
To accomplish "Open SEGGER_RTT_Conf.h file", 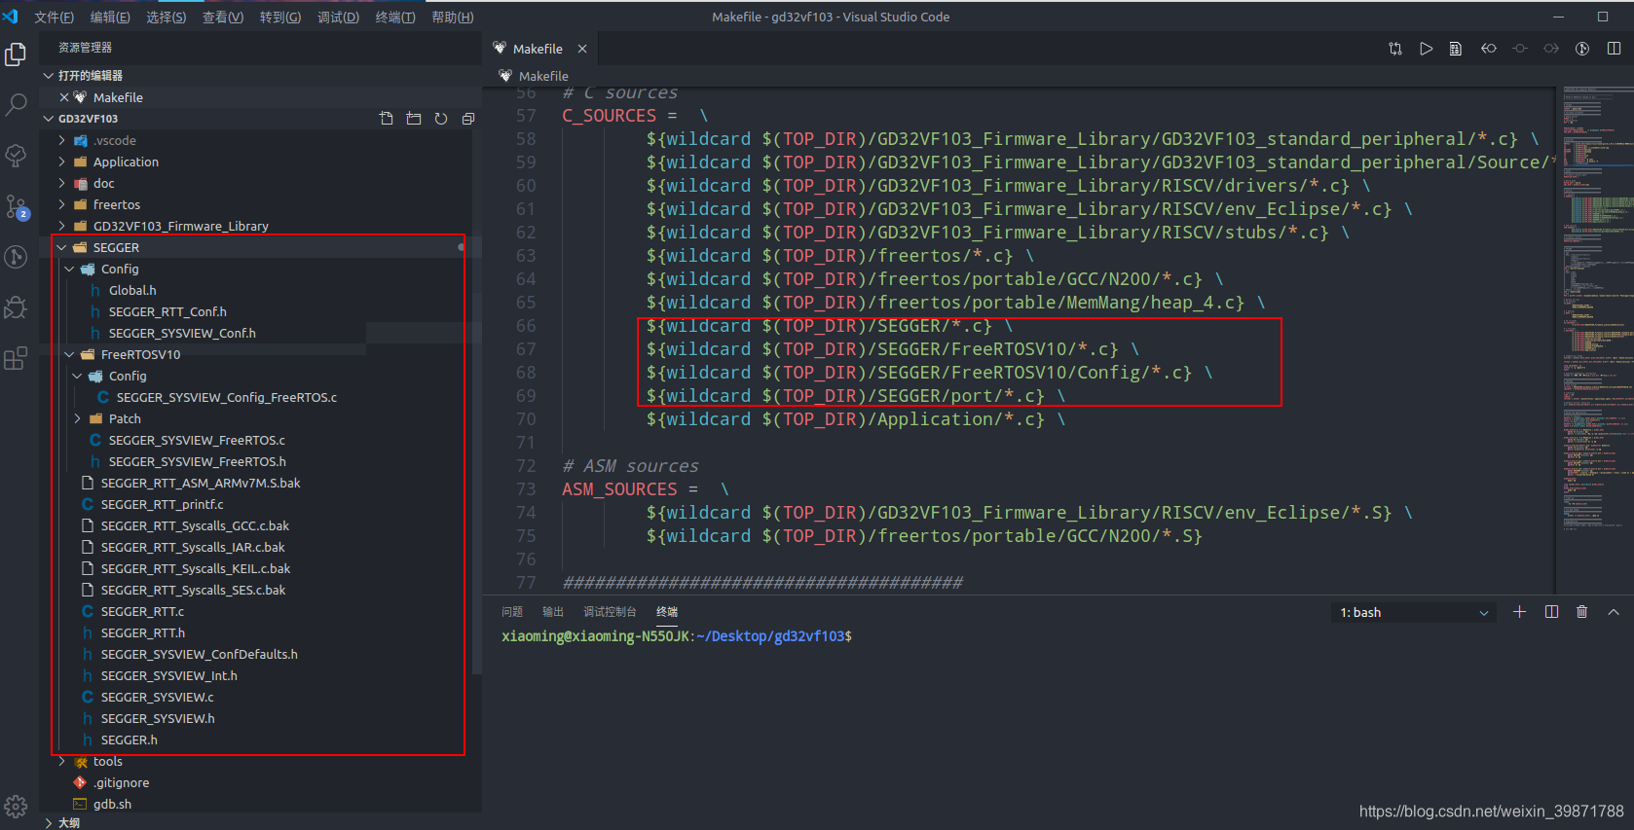I will 167,311.
